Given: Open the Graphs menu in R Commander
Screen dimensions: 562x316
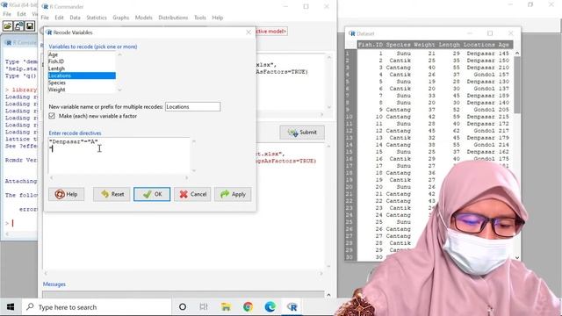Looking at the screenshot, I should [121, 18].
